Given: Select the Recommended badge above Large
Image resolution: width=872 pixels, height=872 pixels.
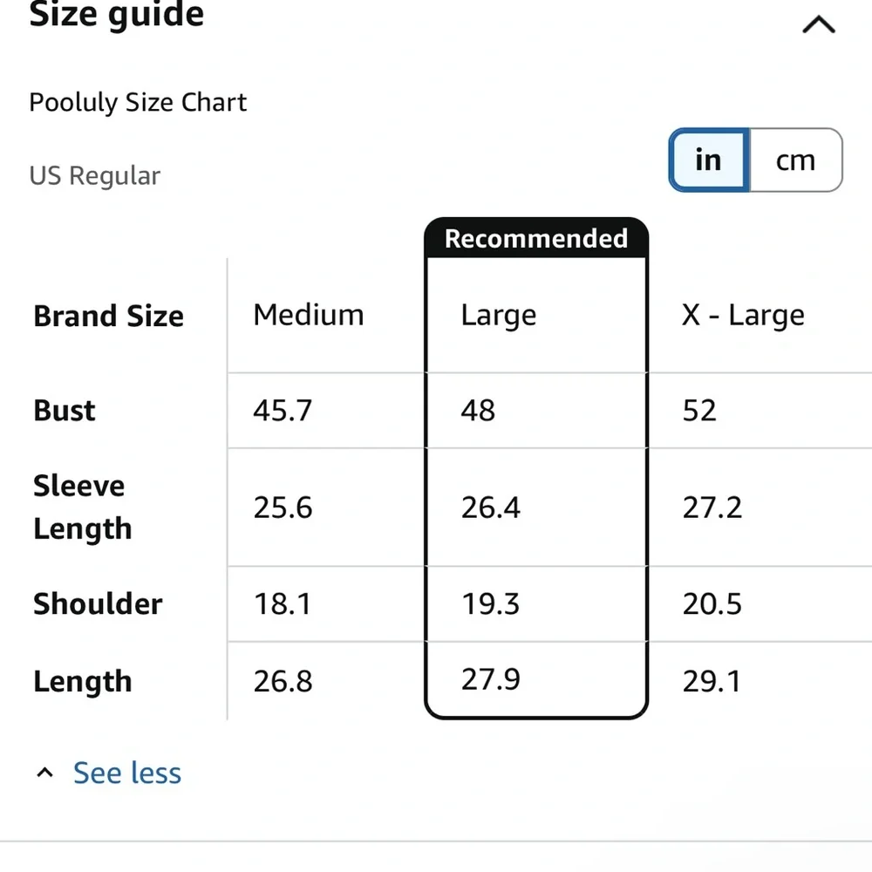Looking at the screenshot, I should tap(535, 238).
